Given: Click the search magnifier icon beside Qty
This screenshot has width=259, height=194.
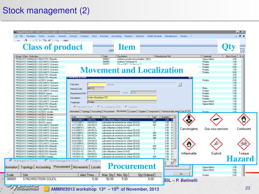Looking at the screenshot, I should point(242,50).
